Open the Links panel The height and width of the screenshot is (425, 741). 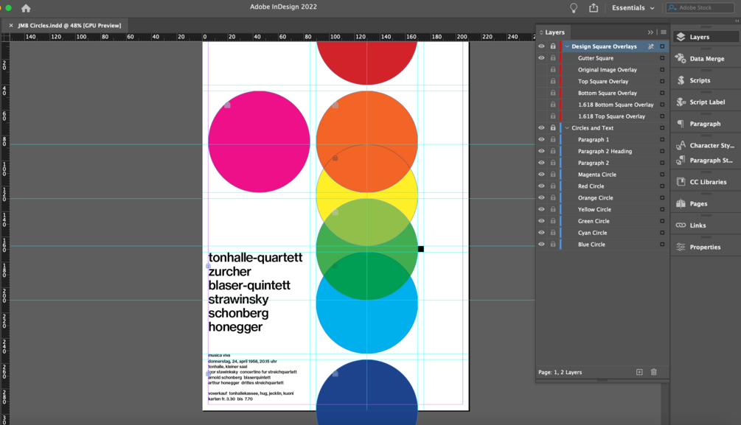(706, 225)
